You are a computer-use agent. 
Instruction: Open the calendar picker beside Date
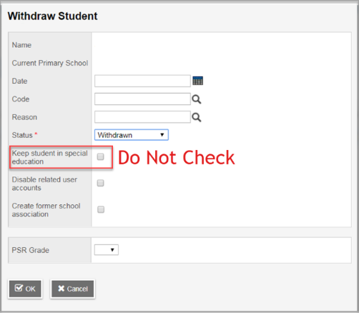pos(197,81)
